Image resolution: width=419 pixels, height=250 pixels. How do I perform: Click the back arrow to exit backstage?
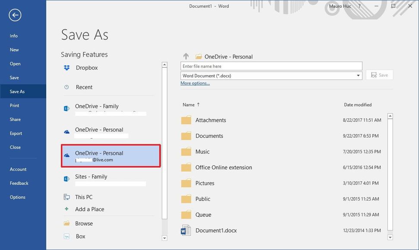point(15,15)
